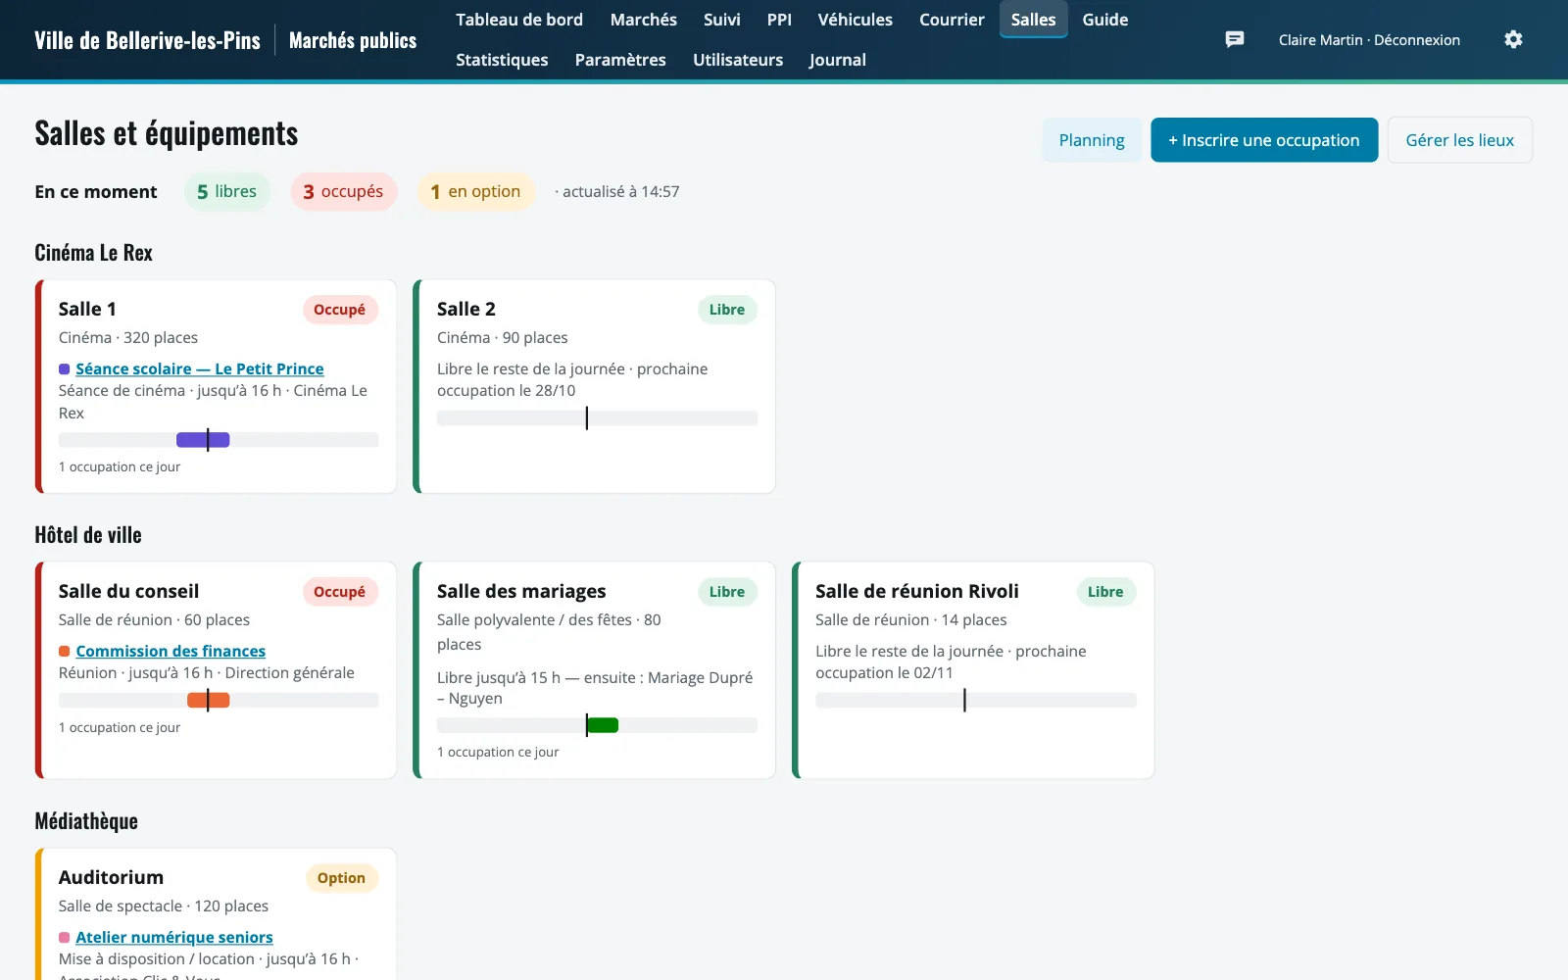Click Occupé badge on Salle 1
Screen dimensions: 1568x980
(339, 310)
